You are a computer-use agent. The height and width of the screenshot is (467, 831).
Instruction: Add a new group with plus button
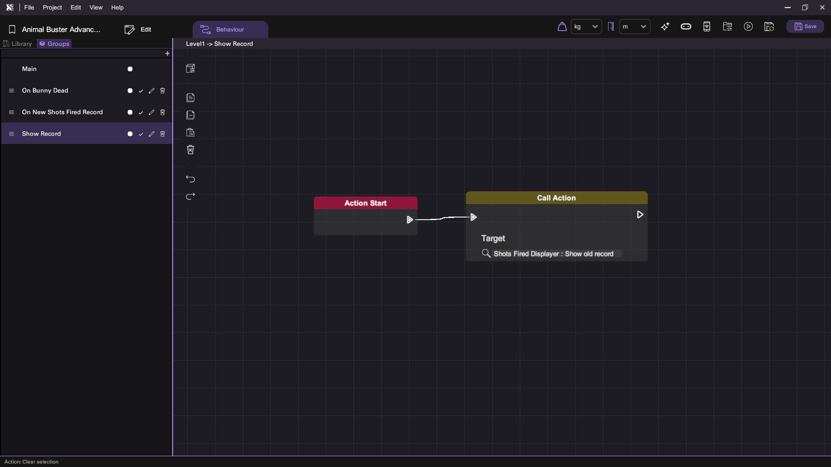click(x=167, y=54)
